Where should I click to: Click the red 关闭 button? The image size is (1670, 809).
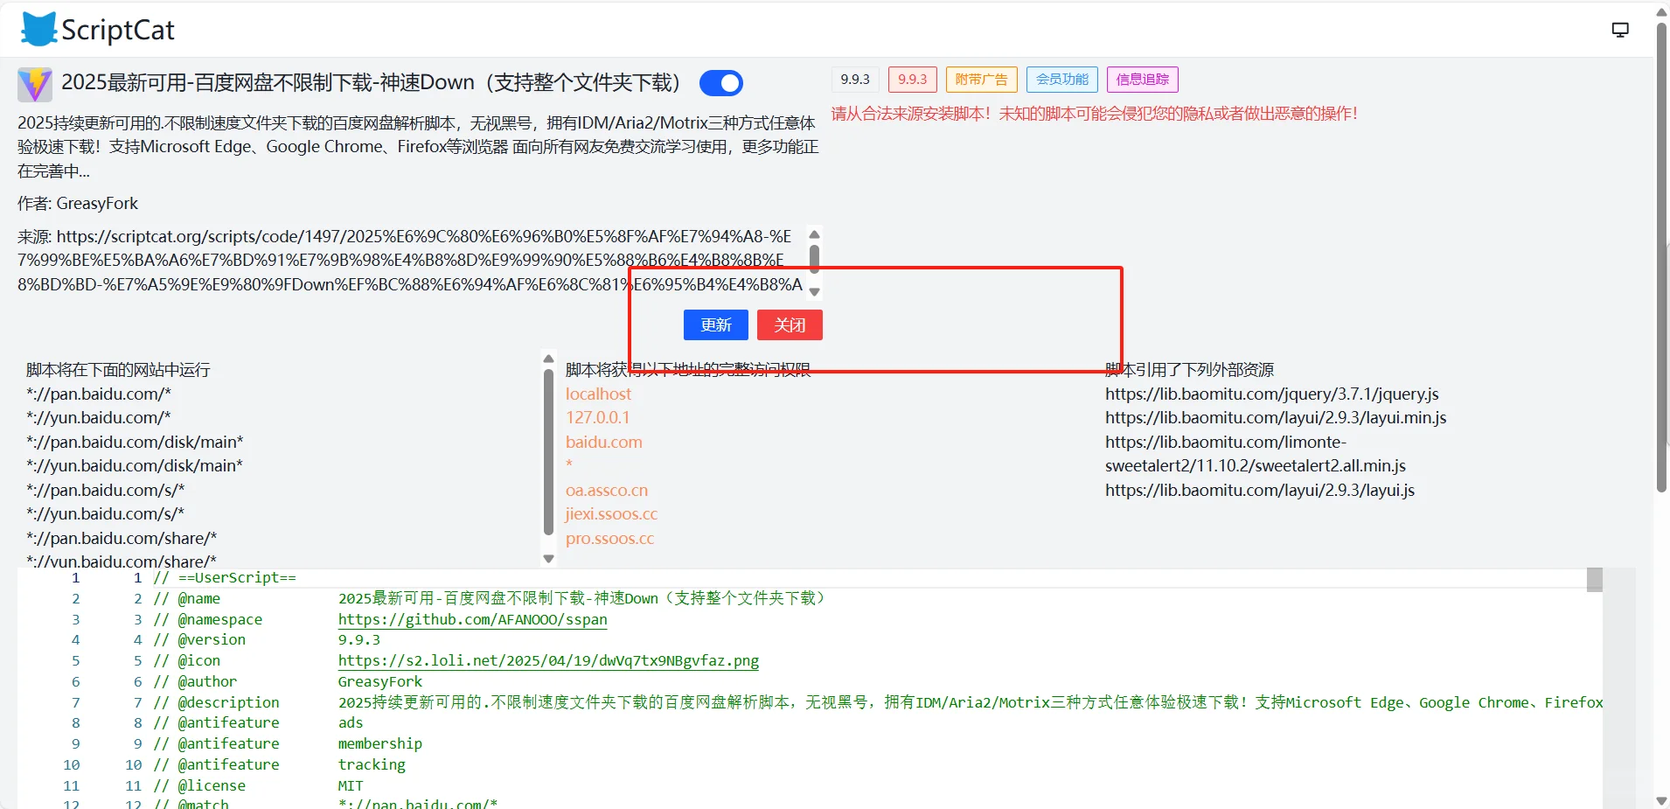pos(790,324)
